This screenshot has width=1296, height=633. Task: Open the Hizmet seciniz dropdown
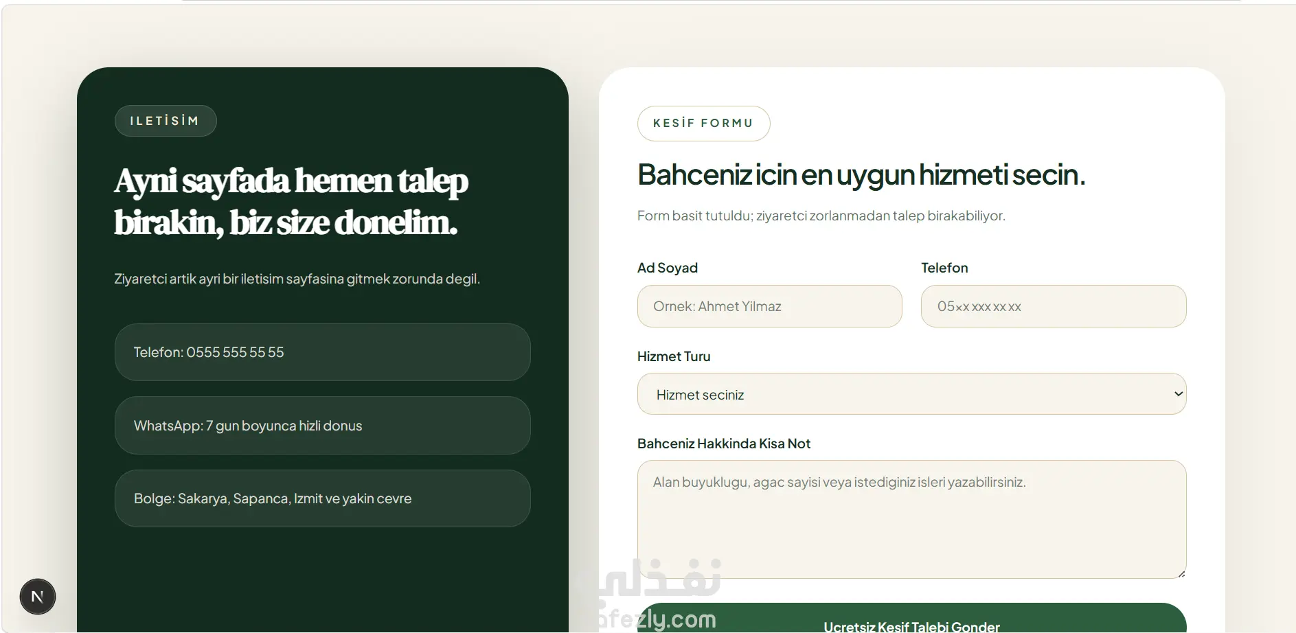pyautogui.click(x=911, y=394)
